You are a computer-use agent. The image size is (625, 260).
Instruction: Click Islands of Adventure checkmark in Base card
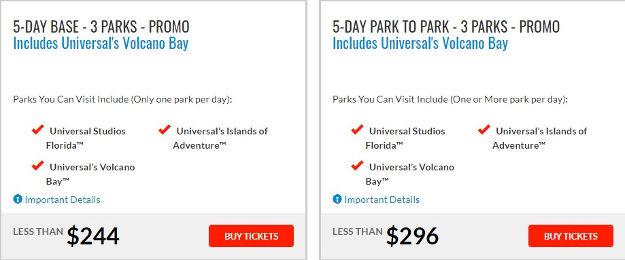165,130
